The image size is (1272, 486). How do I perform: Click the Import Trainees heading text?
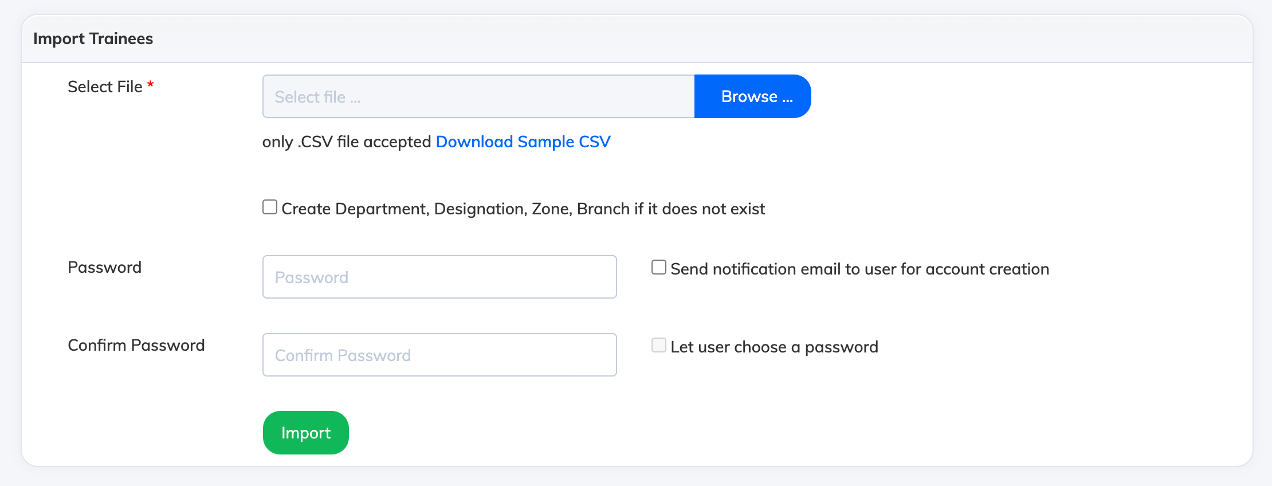pos(93,38)
